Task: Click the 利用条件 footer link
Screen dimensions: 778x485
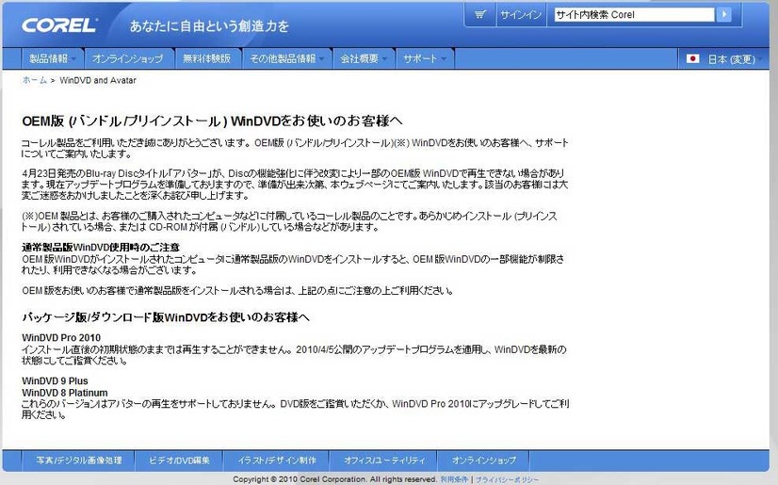Action: 455,479
